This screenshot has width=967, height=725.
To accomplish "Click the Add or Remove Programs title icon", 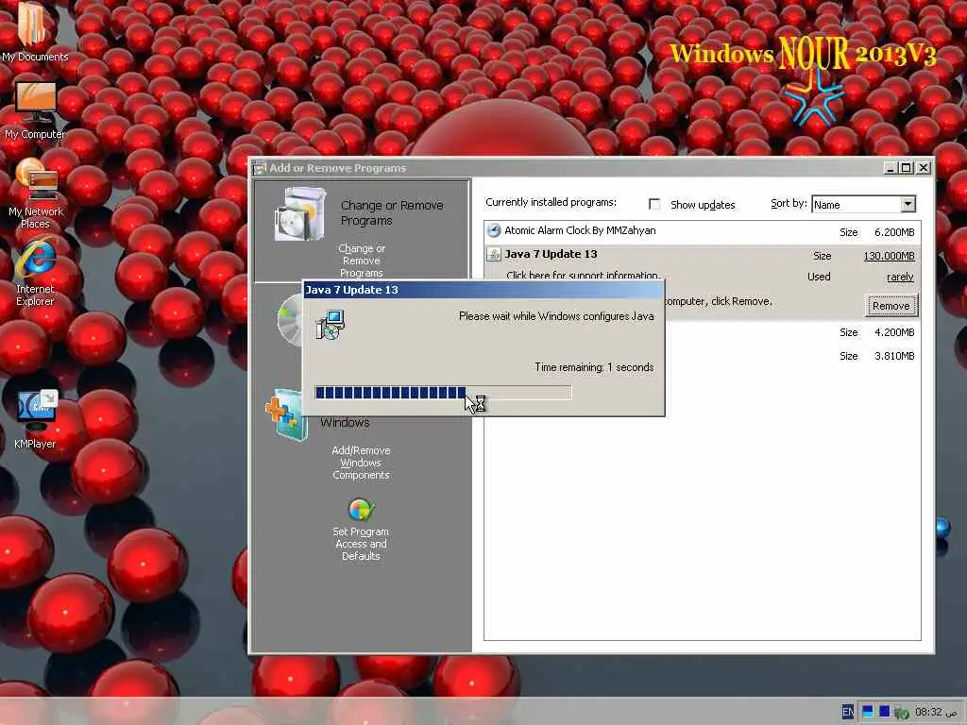I will (x=261, y=168).
